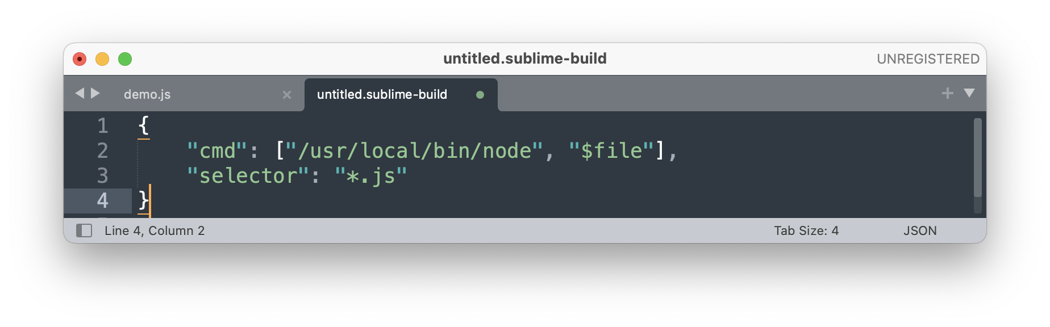Toggle the side bar icon in status bar
Screen dimensions: 1050x327
pos(84,230)
